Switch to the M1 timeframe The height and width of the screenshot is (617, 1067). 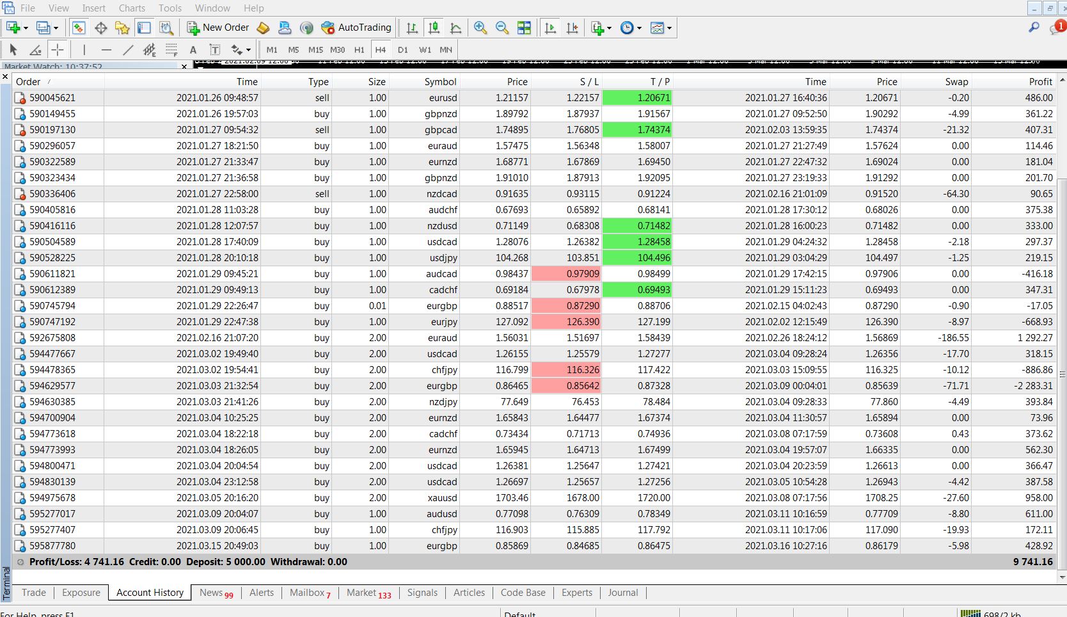pyautogui.click(x=272, y=49)
